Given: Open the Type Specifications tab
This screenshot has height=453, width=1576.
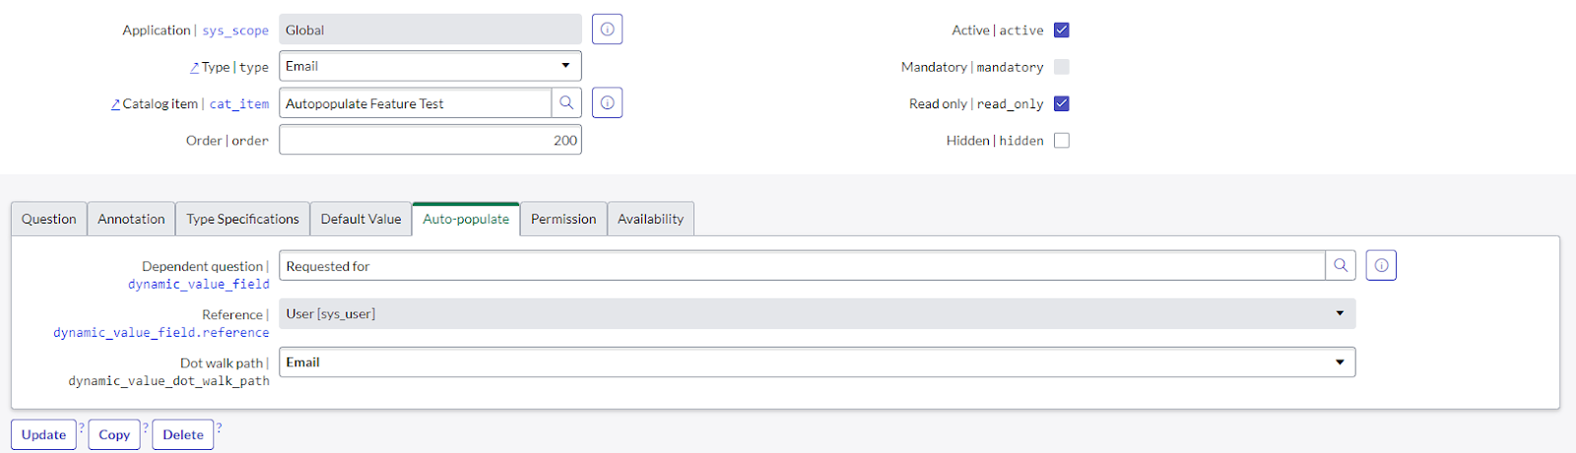Looking at the screenshot, I should [242, 219].
